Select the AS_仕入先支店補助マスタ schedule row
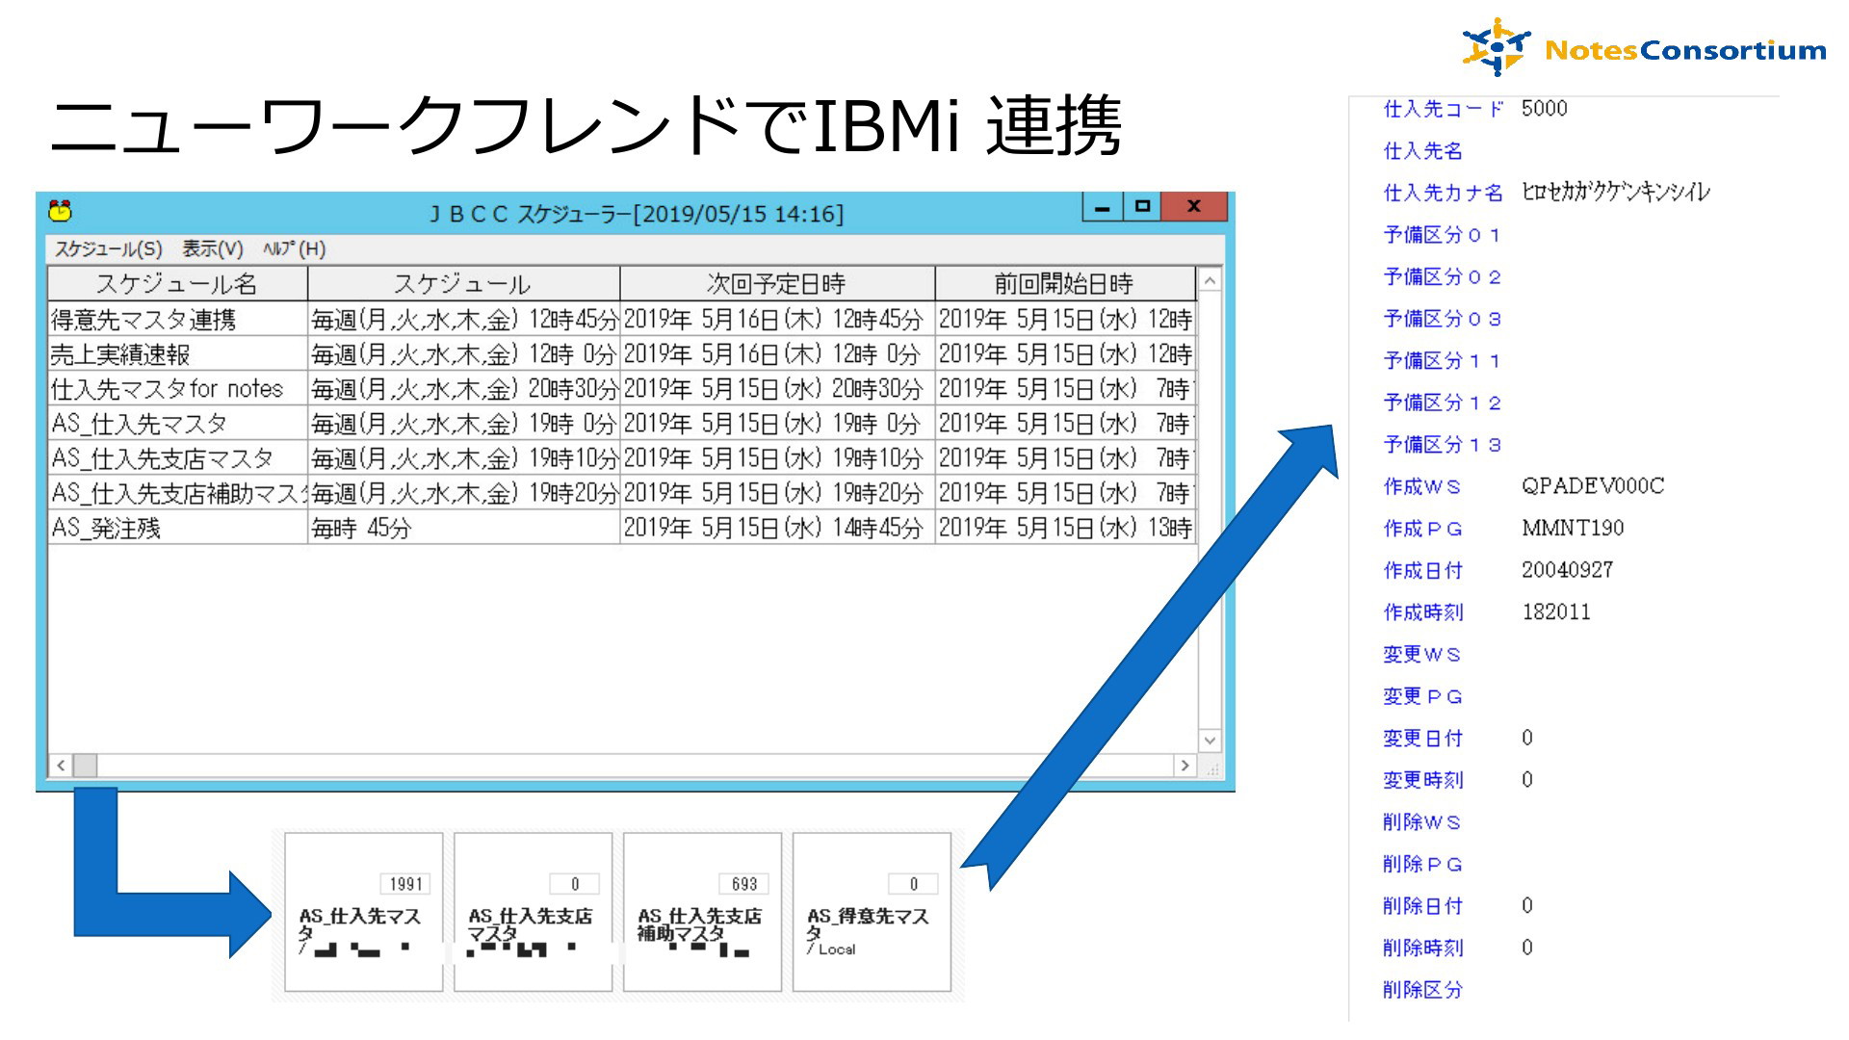Screen dimensions: 1849x1040 tap(621, 493)
